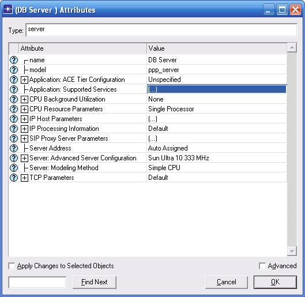Image resolution: width=305 pixels, height=297 pixels.
Task: Open help for SIP Proxy Server Parameters
Action: pos(14,138)
